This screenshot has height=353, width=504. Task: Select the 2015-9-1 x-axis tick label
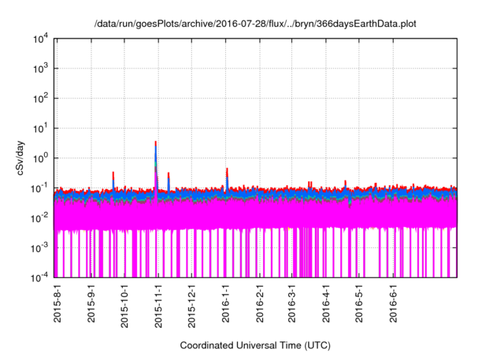(x=91, y=304)
